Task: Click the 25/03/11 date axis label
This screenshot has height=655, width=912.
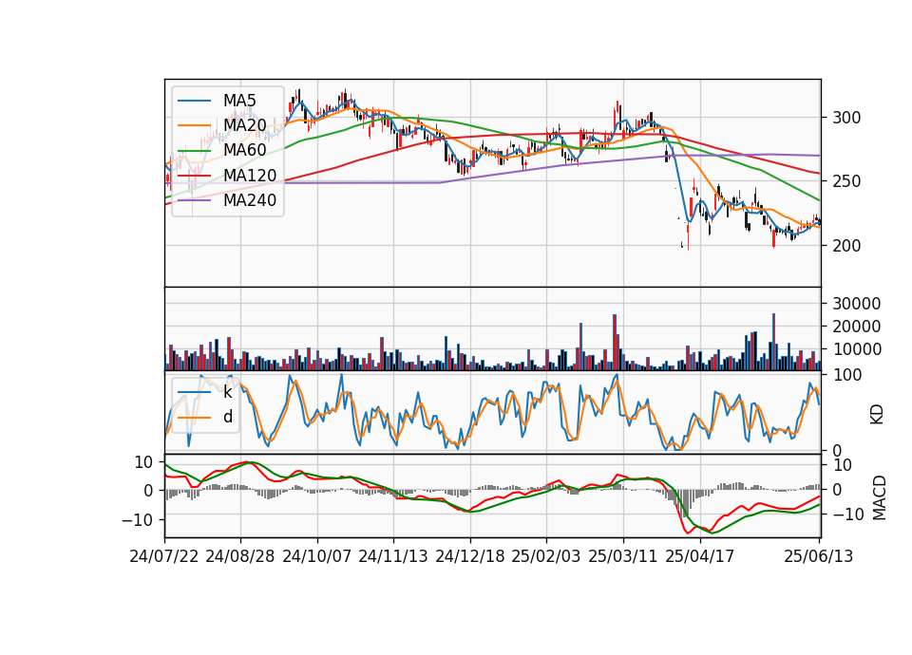Action: [x=623, y=556]
